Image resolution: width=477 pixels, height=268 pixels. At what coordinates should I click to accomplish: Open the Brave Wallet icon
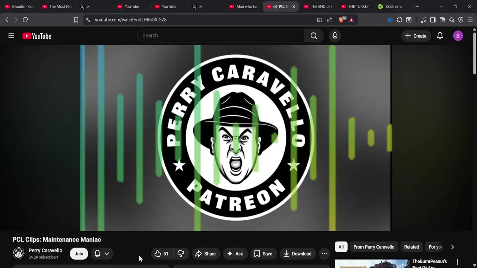coord(442,20)
